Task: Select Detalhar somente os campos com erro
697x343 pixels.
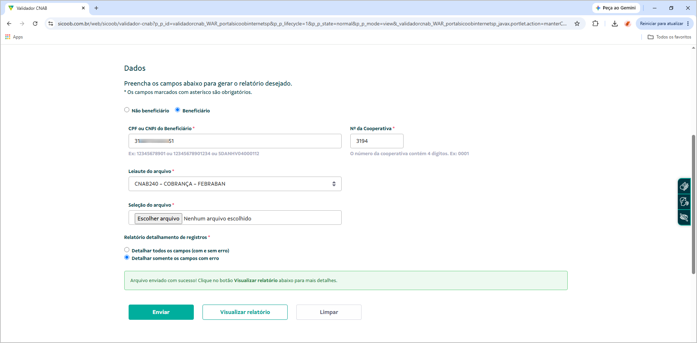Action: [127, 257]
